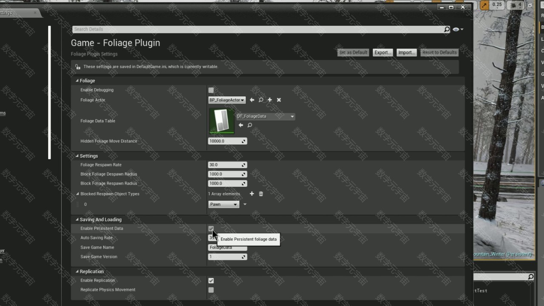Click the Import... button
The height and width of the screenshot is (306, 544).
pos(406,52)
